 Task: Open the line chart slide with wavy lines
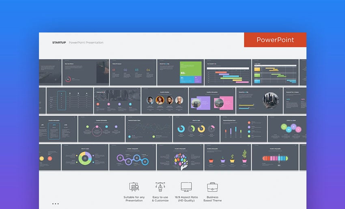coord(148,129)
